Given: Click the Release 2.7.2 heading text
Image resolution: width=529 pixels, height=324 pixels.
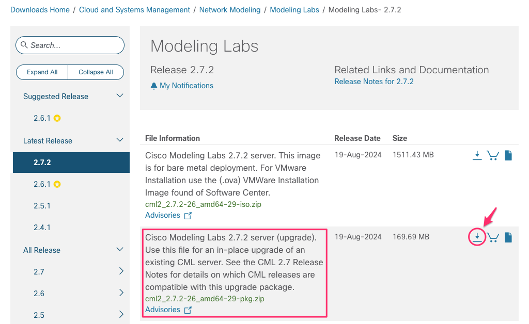Looking at the screenshot, I should [182, 70].
